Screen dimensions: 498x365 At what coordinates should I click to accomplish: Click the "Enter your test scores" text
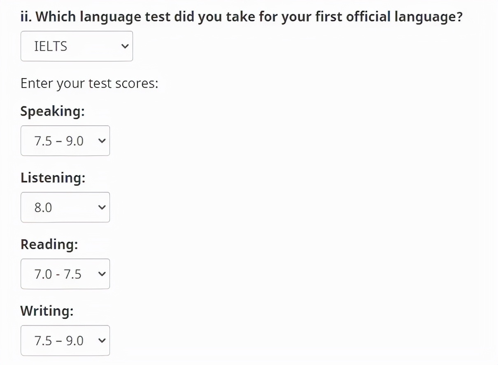tap(89, 83)
